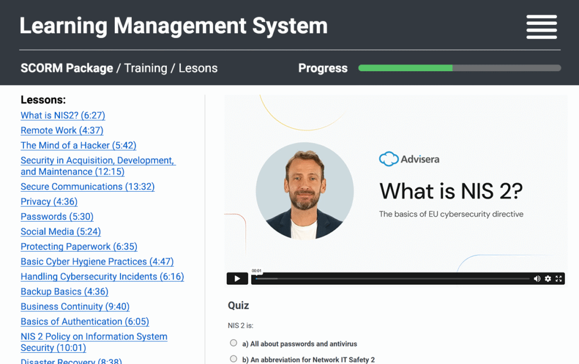Open the Training breadcrumb item
579x364 pixels.
(x=146, y=68)
